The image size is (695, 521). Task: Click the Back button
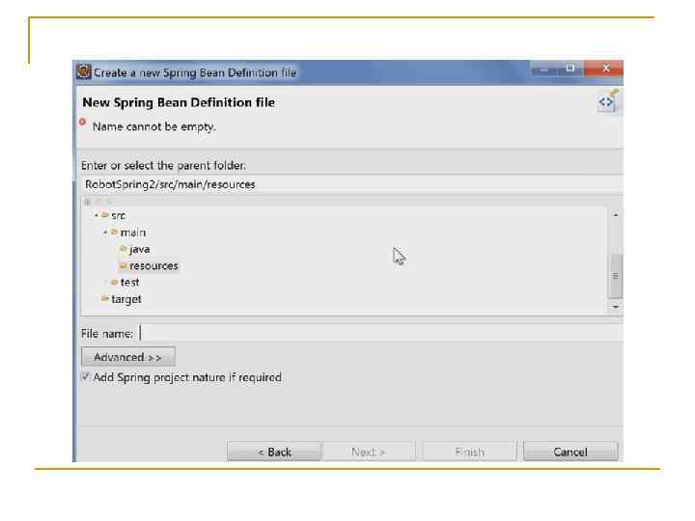tap(274, 452)
